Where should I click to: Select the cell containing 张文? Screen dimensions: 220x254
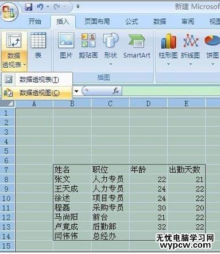[x=72, y=179]
